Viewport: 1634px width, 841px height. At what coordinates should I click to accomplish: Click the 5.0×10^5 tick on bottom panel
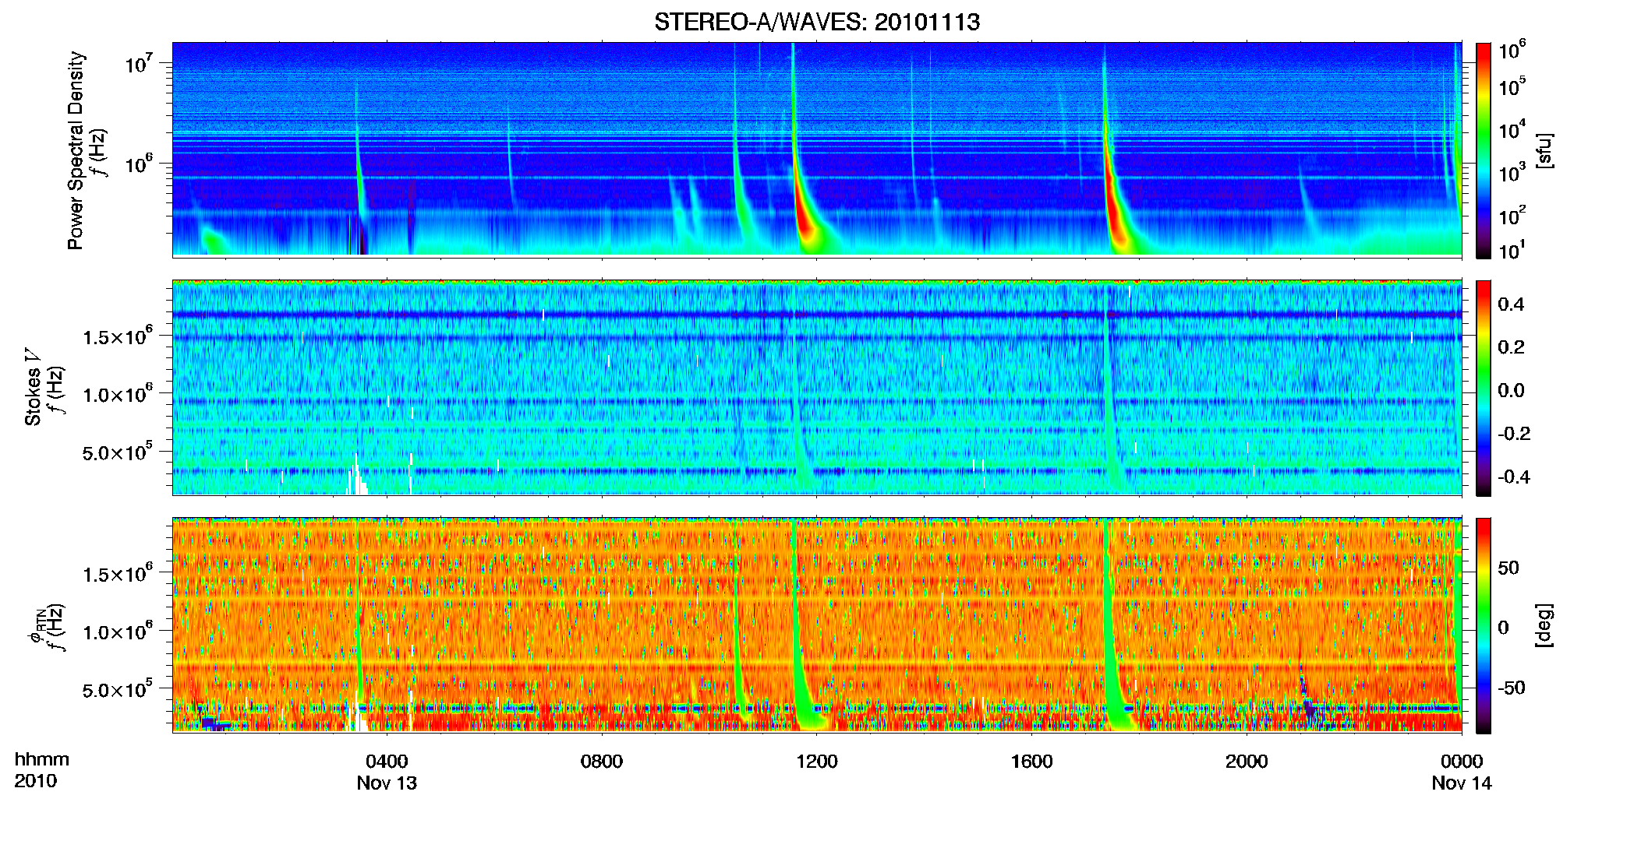click(118, 690)
